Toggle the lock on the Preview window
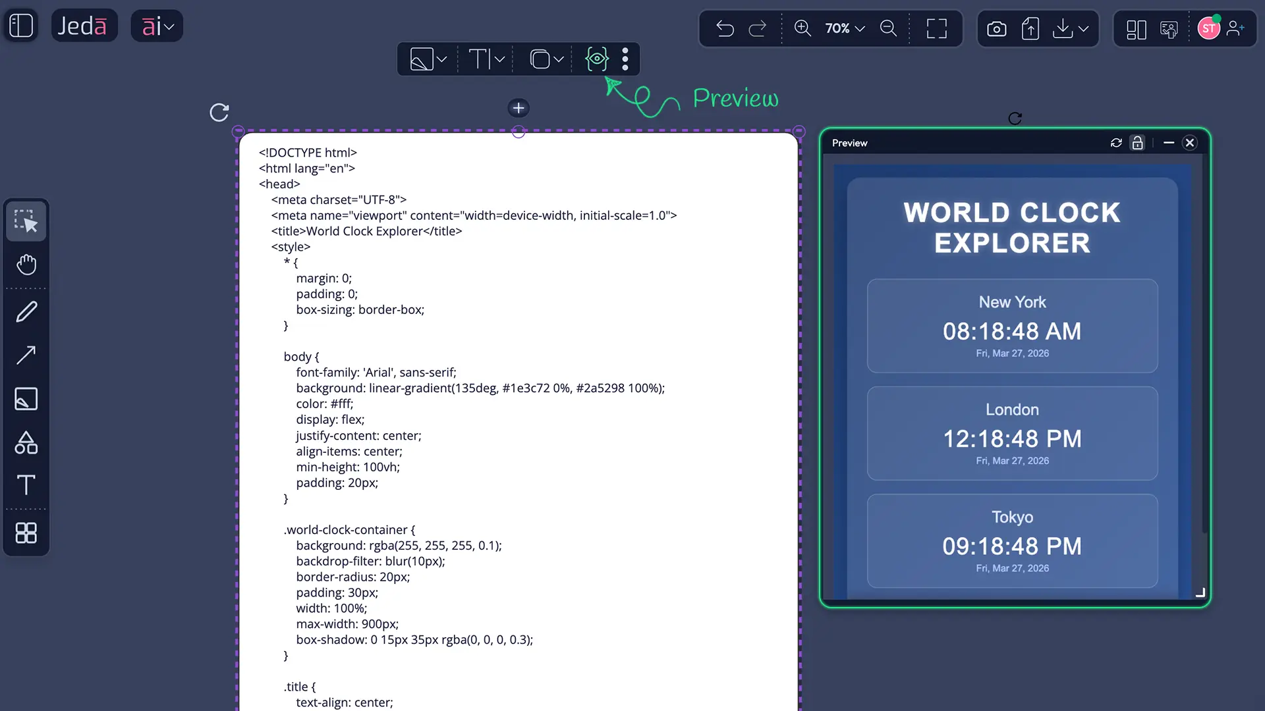1265x711 pixels. 1138,143
